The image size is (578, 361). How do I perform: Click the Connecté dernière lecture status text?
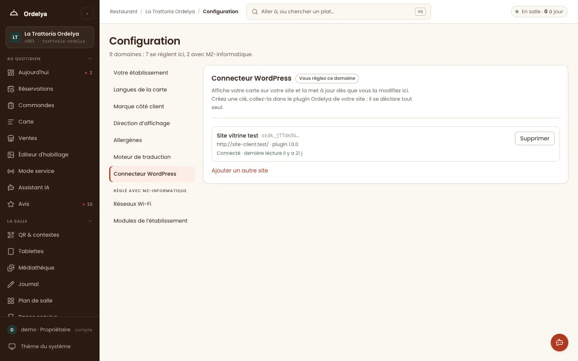pos(259,153)
